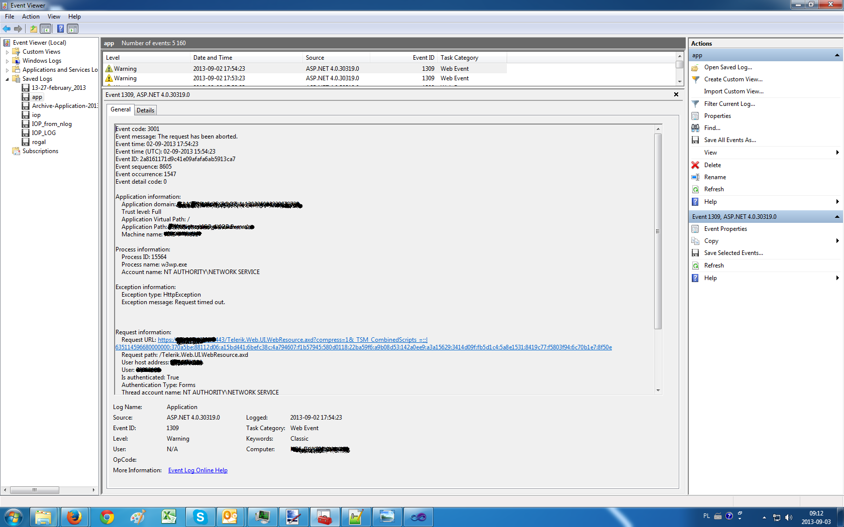The image size is (844, 527).
Task: Click Show/Hide Console Tree toolbar icon
Action: 46,29
